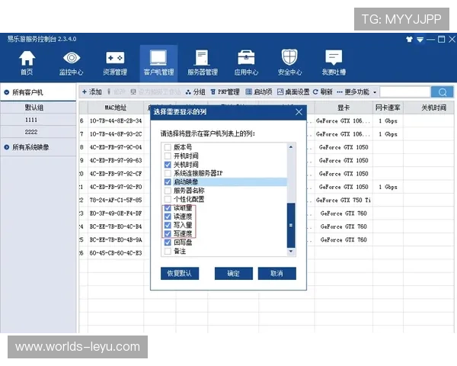The image size is (457, 366).
Task: Click the column list scroll up arrow
Action: [x=291, y=147]
